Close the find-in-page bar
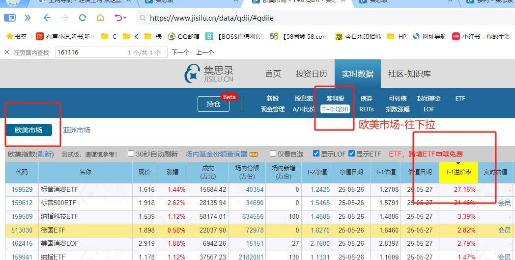The height and width of the screenshot is (260, 515). point(6,52)
